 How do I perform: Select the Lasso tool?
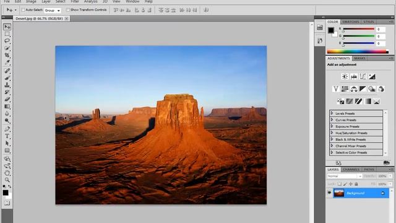(7, 41)
